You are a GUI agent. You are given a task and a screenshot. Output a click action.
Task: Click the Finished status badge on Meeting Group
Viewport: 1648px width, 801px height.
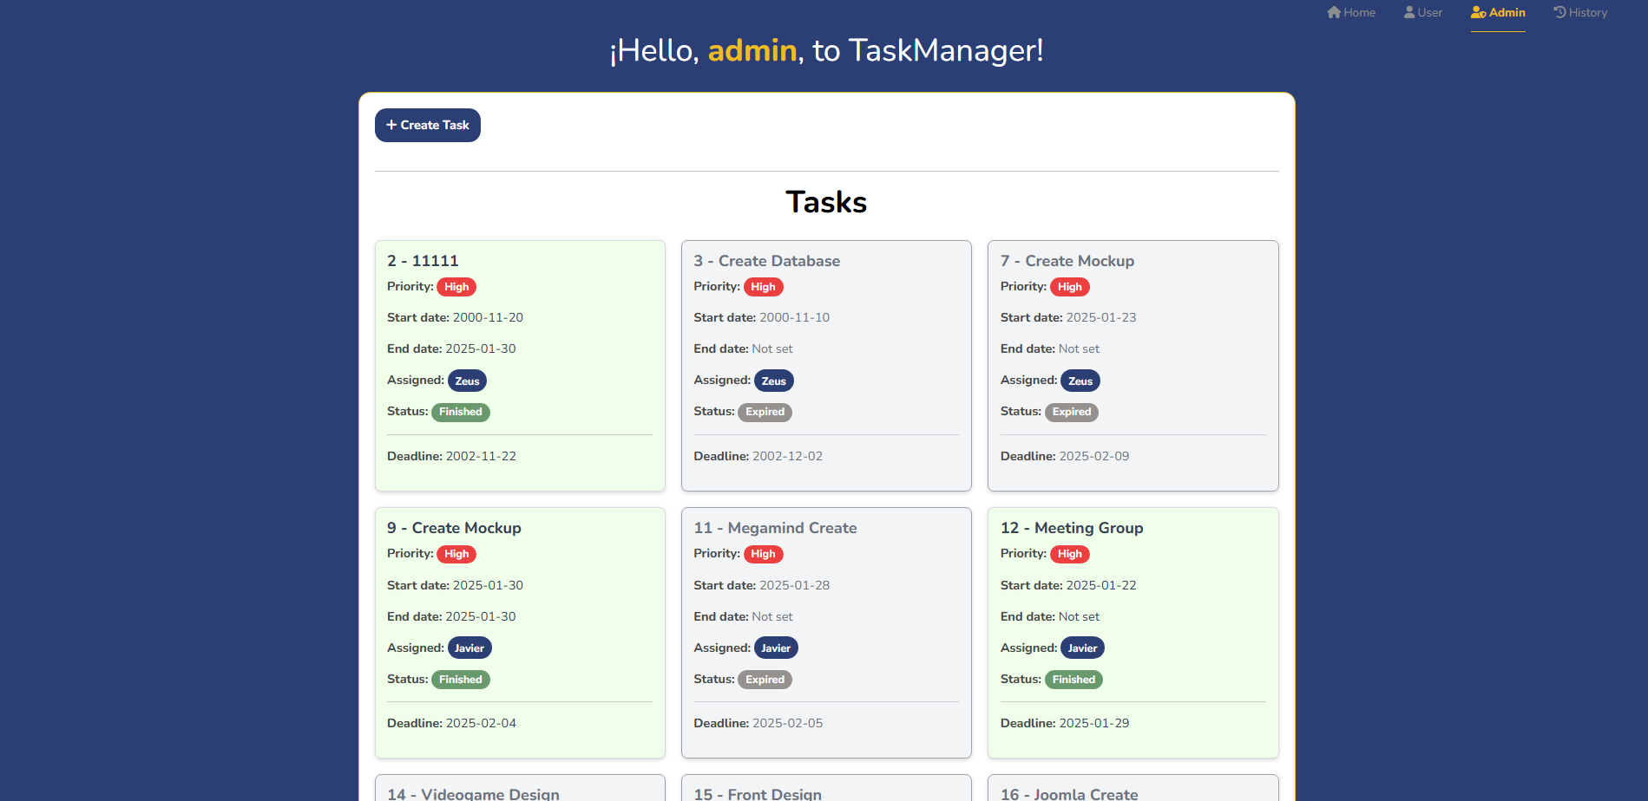[1073, 680]
